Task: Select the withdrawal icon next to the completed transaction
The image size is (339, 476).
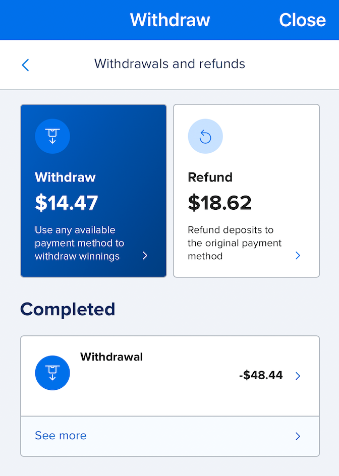Action: (52, 373)
